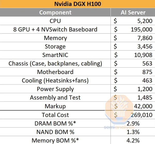Viewport: 155px width, 144px height.
Task: Click the 195,000 baseboard cost value
Action: tap(141, 29)
